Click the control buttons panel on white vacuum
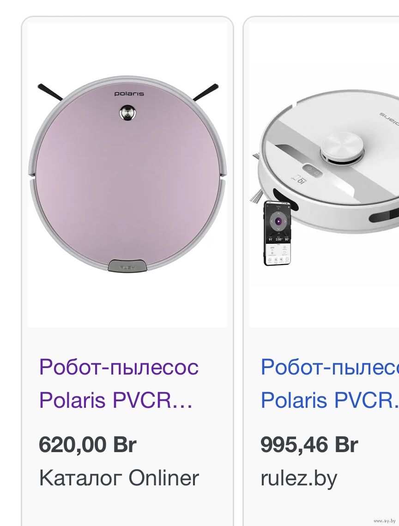 pos(313,170)
